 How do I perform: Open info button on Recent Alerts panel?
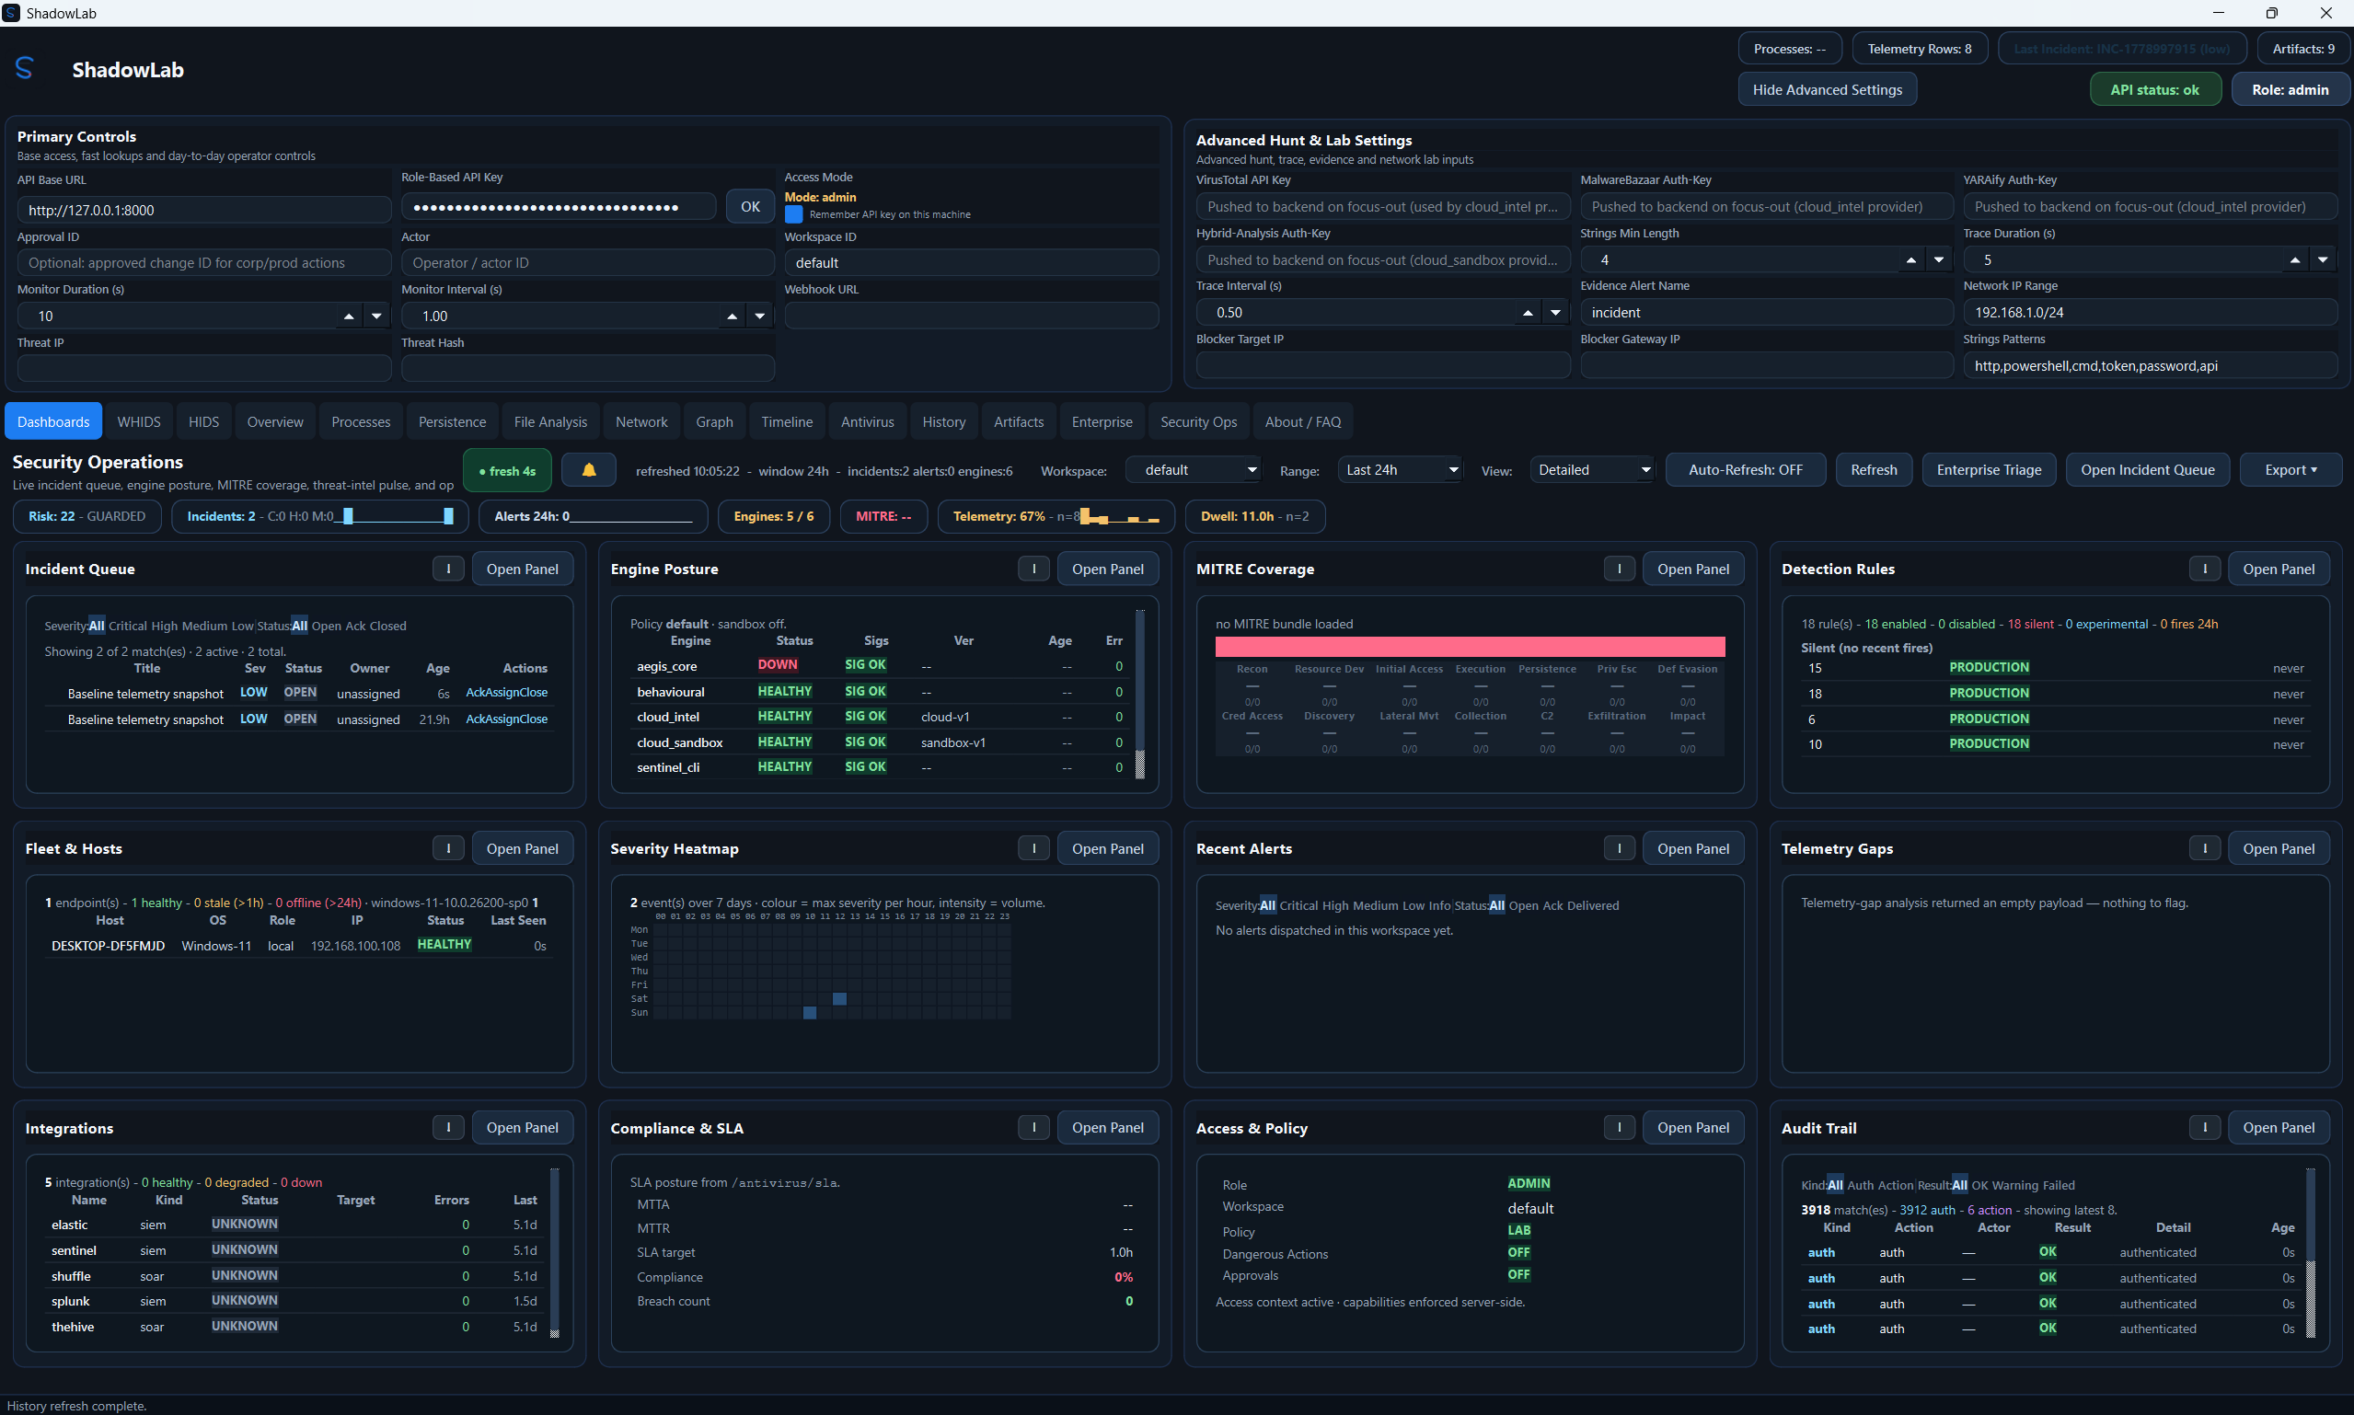1619,847
